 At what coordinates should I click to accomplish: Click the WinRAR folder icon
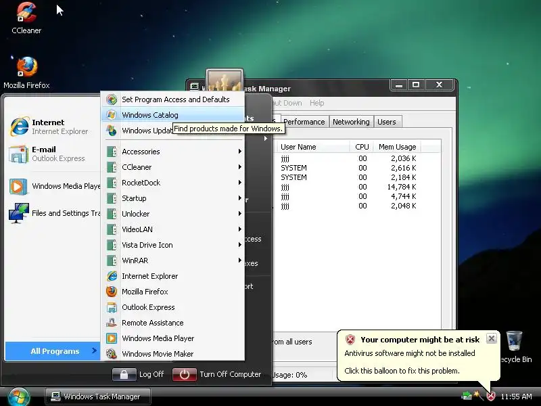coord(111,261)
